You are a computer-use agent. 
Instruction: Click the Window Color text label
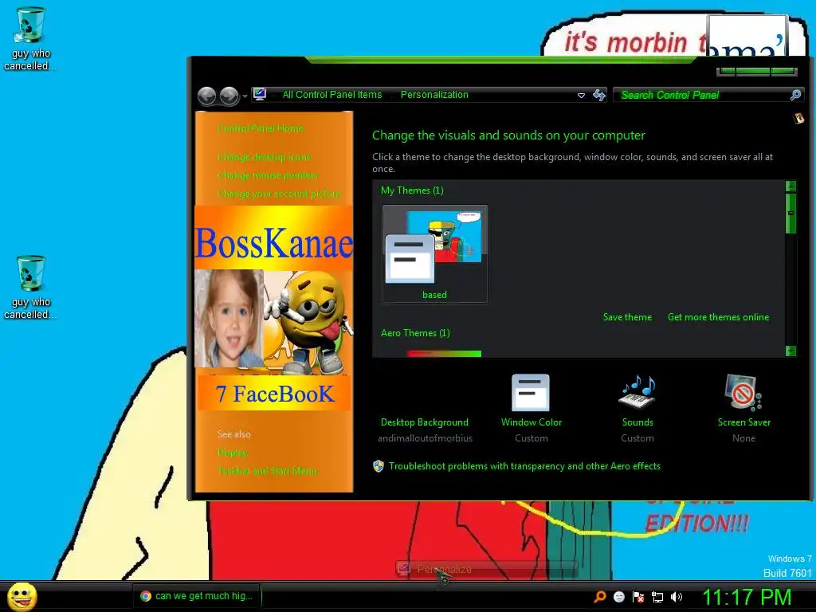point(532,422)
